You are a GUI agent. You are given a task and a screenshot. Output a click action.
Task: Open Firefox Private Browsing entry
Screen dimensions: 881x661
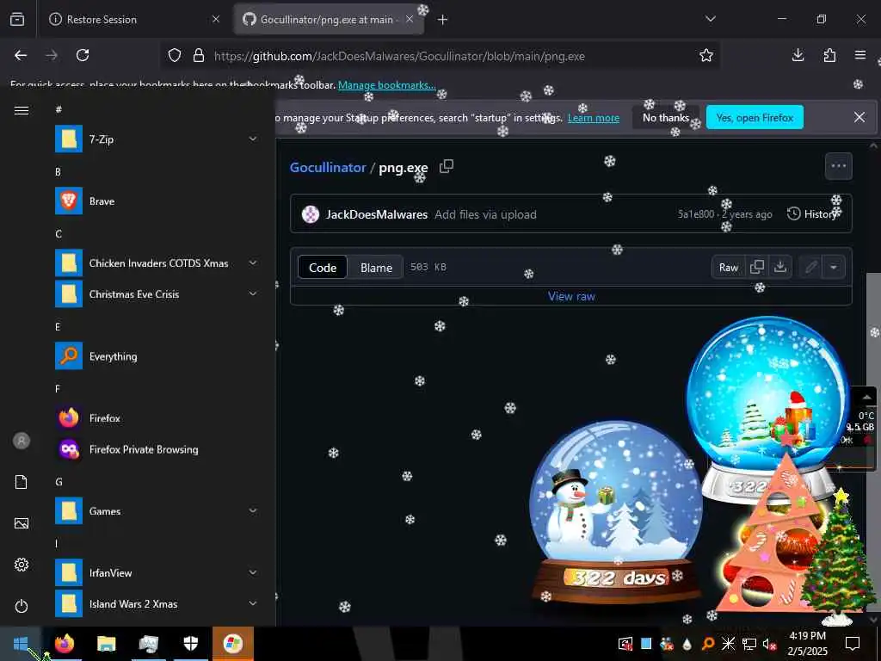(x=157, y=449)
